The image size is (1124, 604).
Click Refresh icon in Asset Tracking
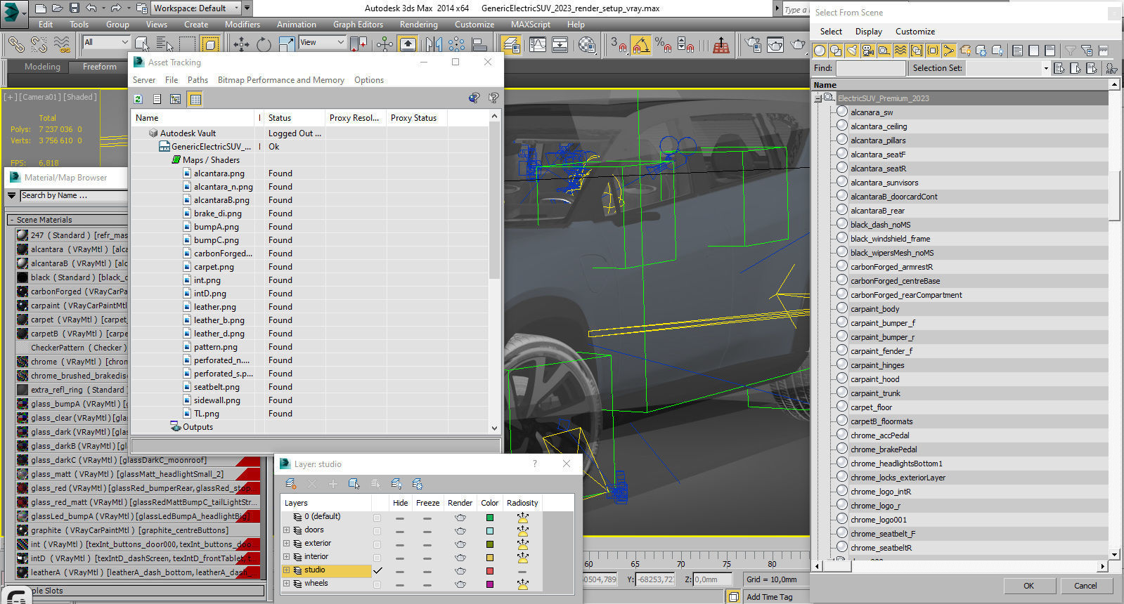pos(138,99)
